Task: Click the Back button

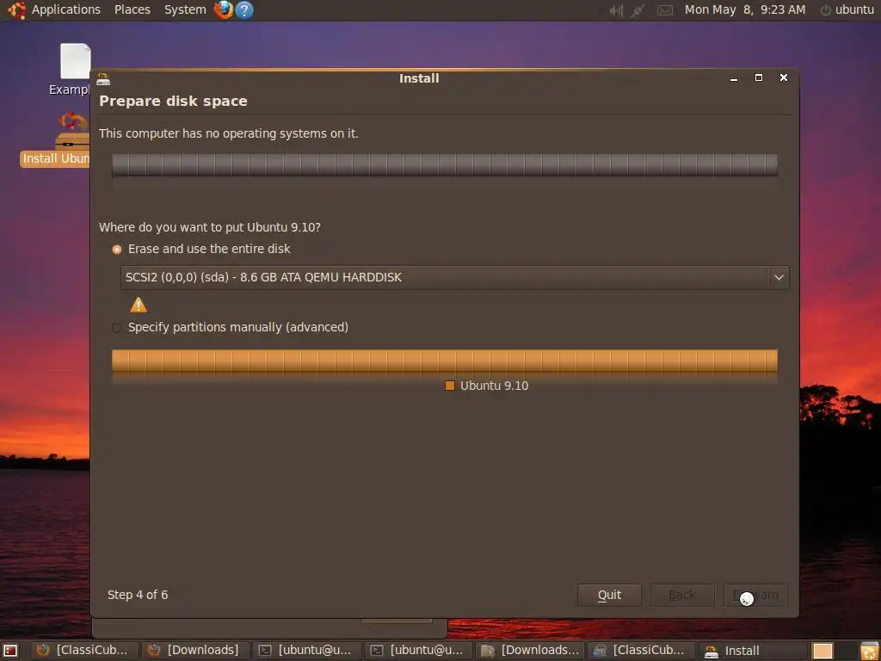Action: [682, 596]
